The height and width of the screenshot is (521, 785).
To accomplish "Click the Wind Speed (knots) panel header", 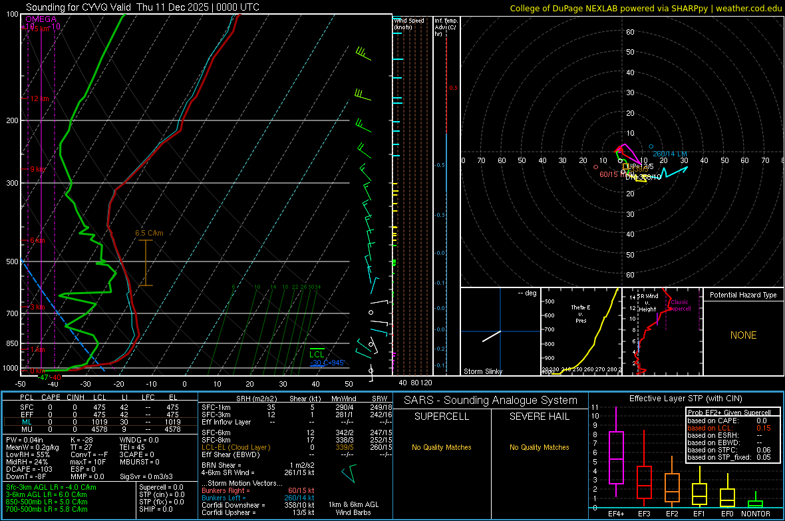I will pyautogui.click(x=409, y=23).
